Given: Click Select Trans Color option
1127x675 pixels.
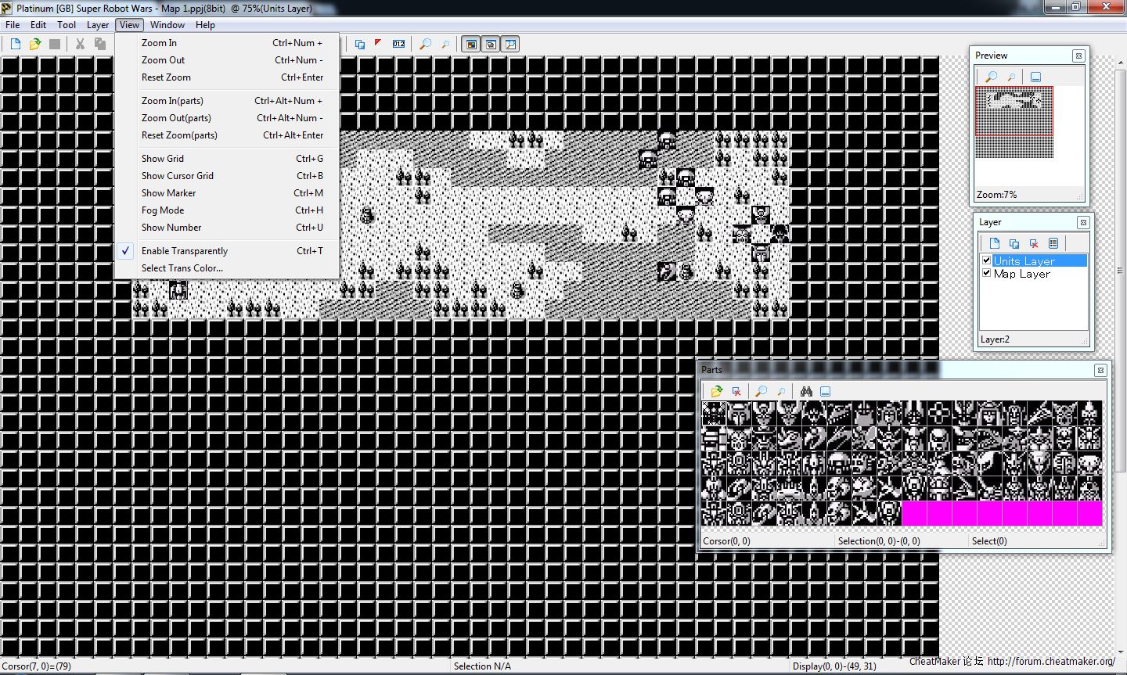Looking at the screenshot, I should 182,268.
